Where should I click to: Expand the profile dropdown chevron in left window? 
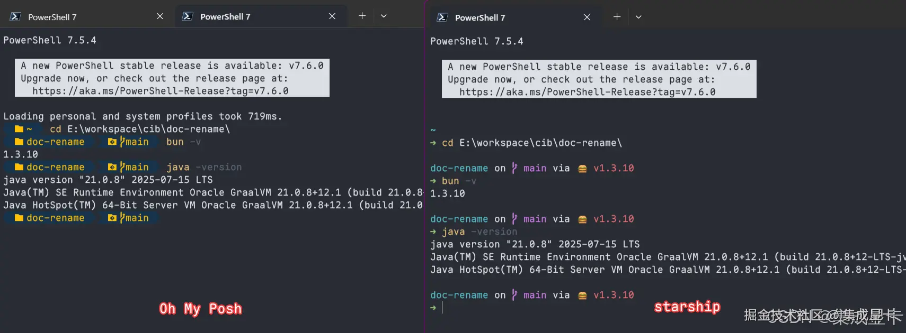[384, 16]
